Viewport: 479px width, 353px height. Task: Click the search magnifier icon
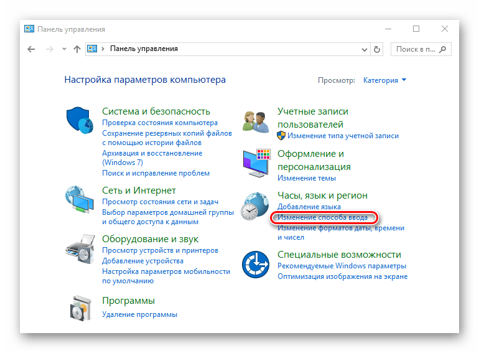click(443, 49)
